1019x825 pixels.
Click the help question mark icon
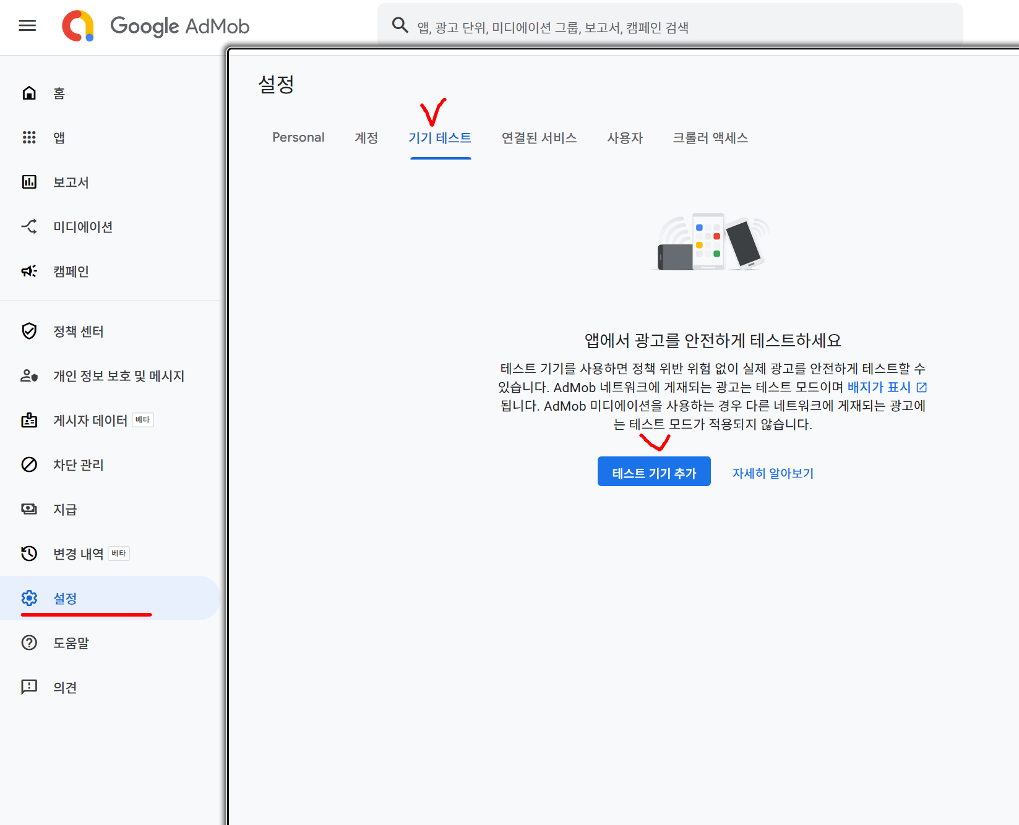click(29, 643)
